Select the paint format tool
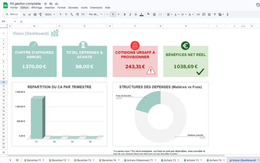 (40, 14)
